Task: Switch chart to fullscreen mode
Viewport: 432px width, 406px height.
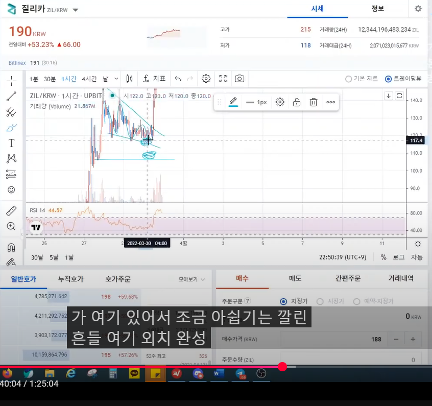Action: pyautogui.click(x=223, y=79)
